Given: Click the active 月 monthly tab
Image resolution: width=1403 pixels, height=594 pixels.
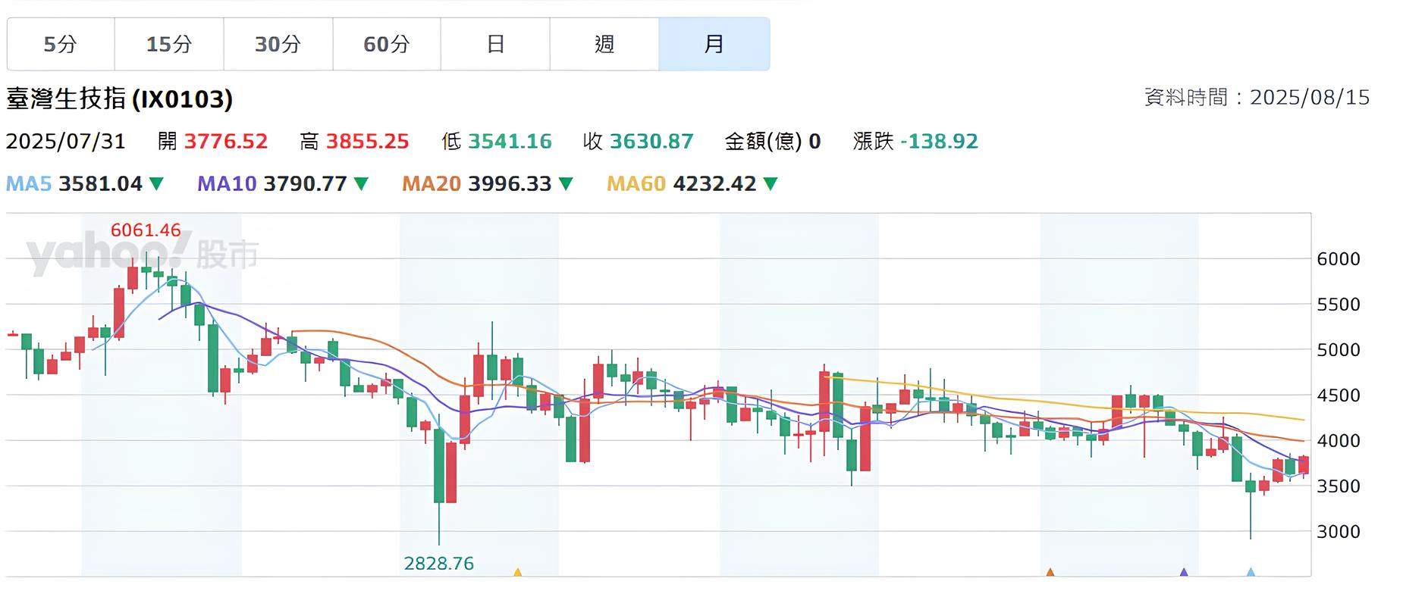Looking at the screenshot, I should click(714, 44).
